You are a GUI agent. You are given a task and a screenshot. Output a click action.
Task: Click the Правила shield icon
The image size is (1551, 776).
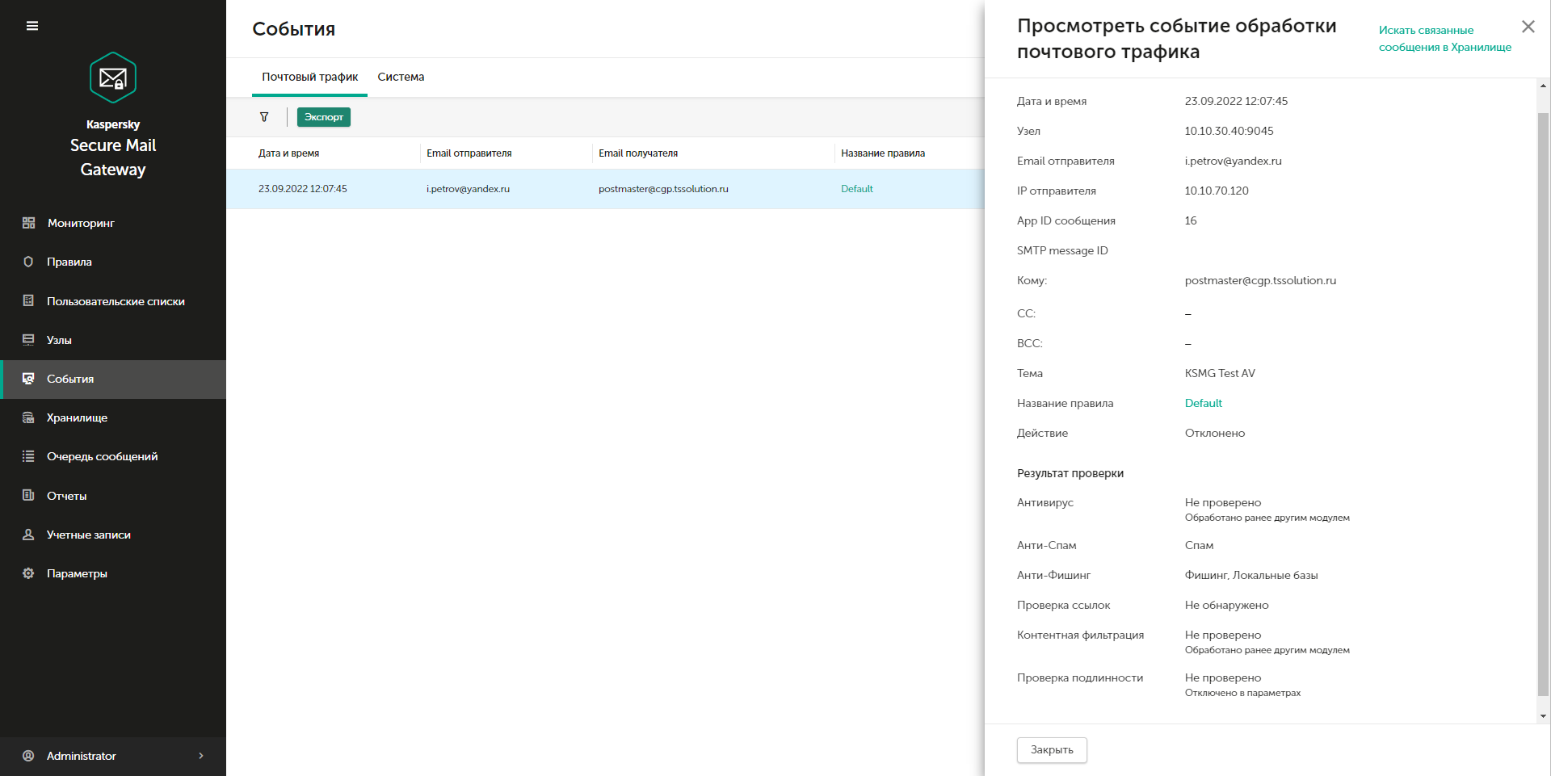(x=28, y=262)
